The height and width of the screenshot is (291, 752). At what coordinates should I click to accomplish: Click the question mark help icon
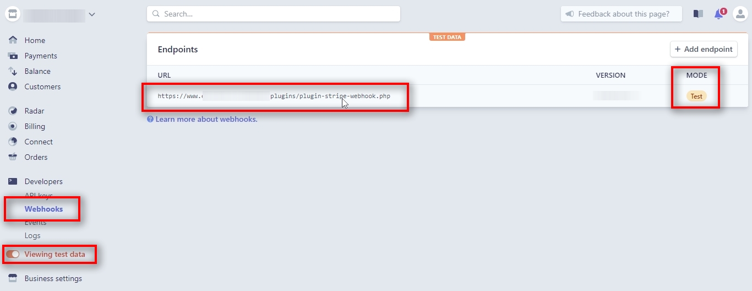pos(150,119)
